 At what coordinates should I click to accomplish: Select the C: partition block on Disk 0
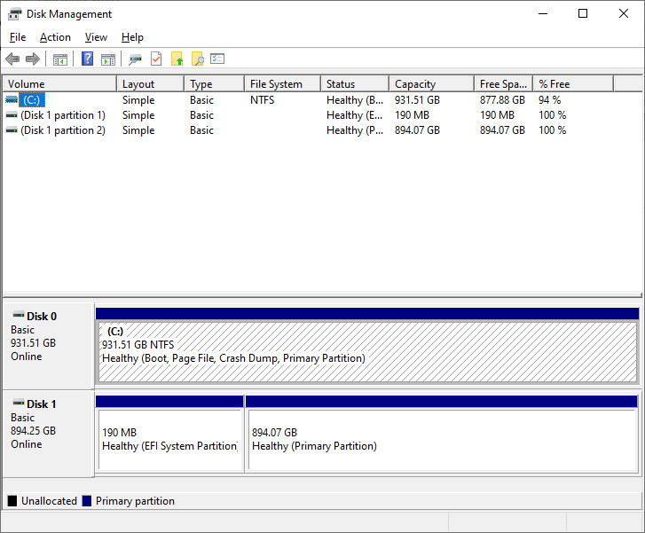(367, 351)
